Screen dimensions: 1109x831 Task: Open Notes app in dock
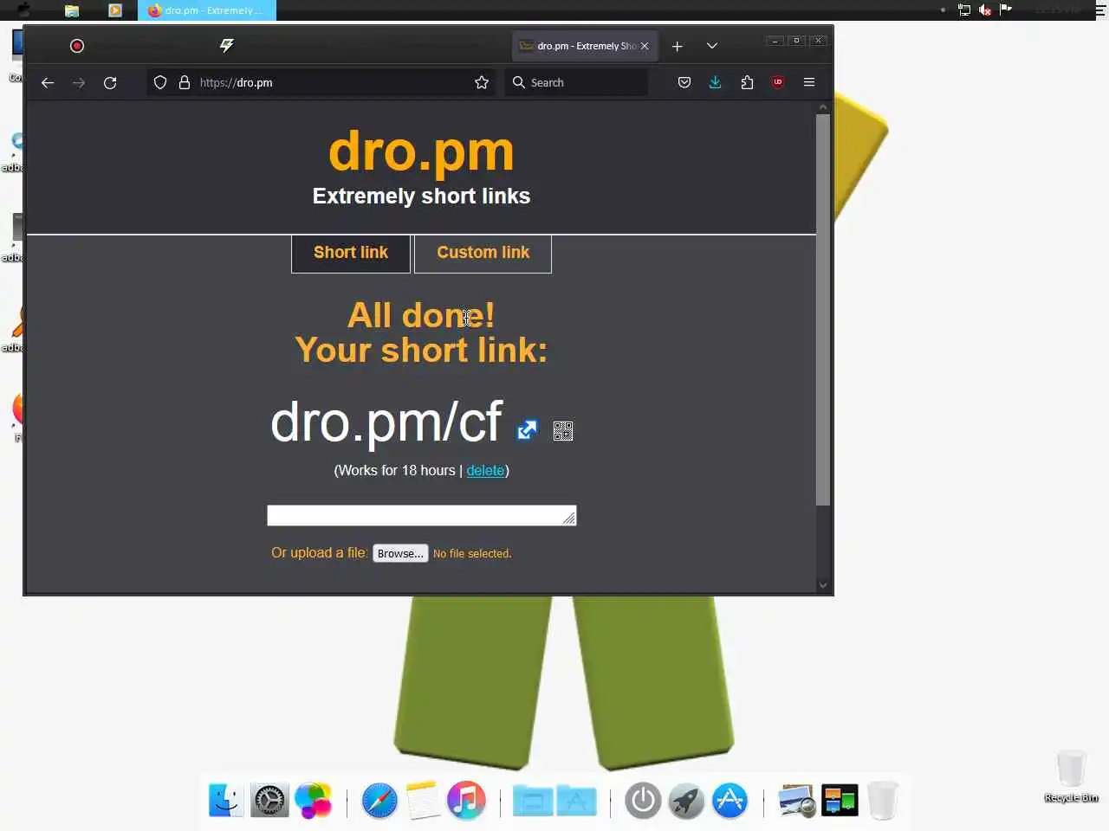coord(423,800)
